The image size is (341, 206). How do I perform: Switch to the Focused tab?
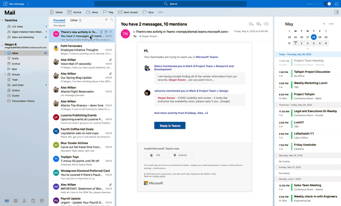[59, 20]
